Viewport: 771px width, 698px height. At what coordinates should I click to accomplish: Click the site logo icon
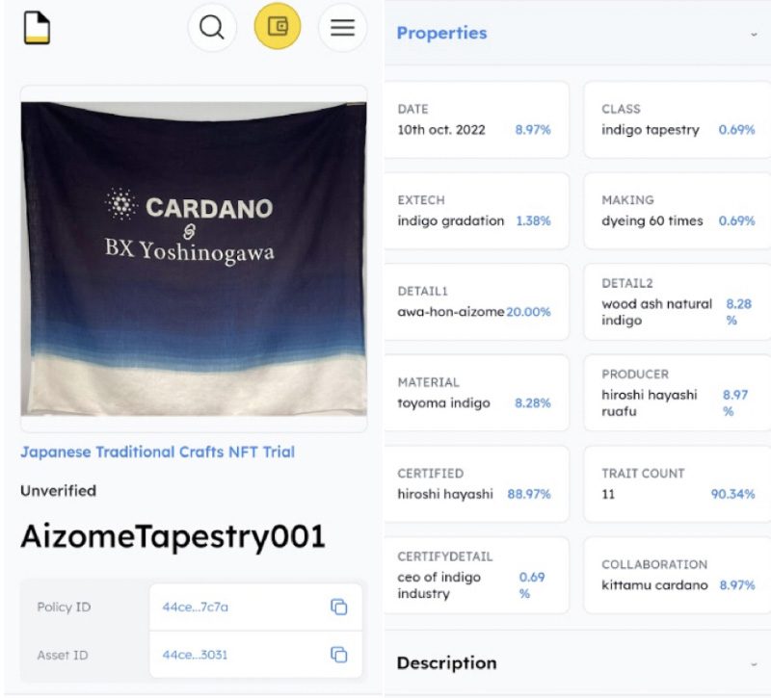37,27
